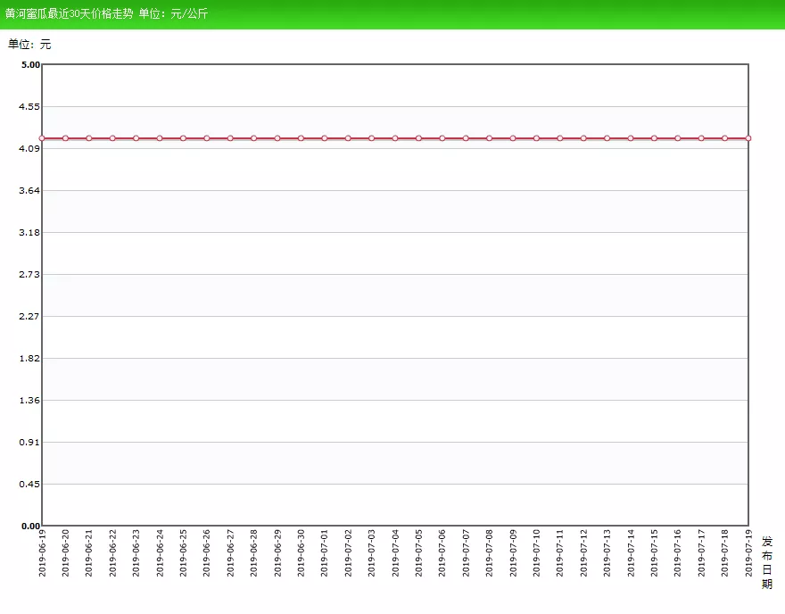Click the 5.00 y-axis label
This screenshot has width=785, height=614.
pos(29,64)
